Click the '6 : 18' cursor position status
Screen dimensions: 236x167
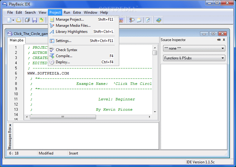click(x=14, y=153)
